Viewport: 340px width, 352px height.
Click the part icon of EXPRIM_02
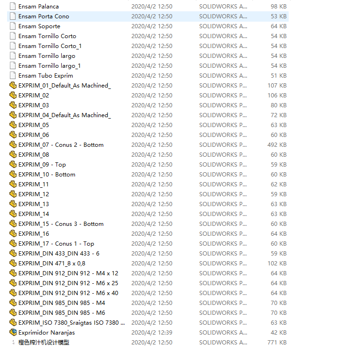point(13,95)
